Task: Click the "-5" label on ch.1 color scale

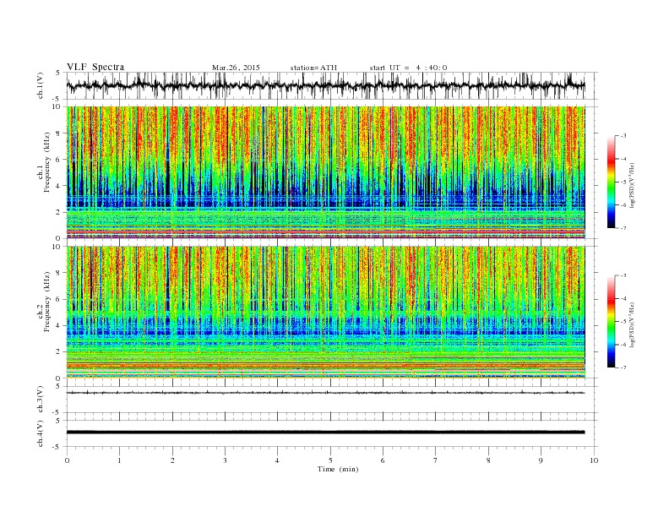Action: pos(623,182)
